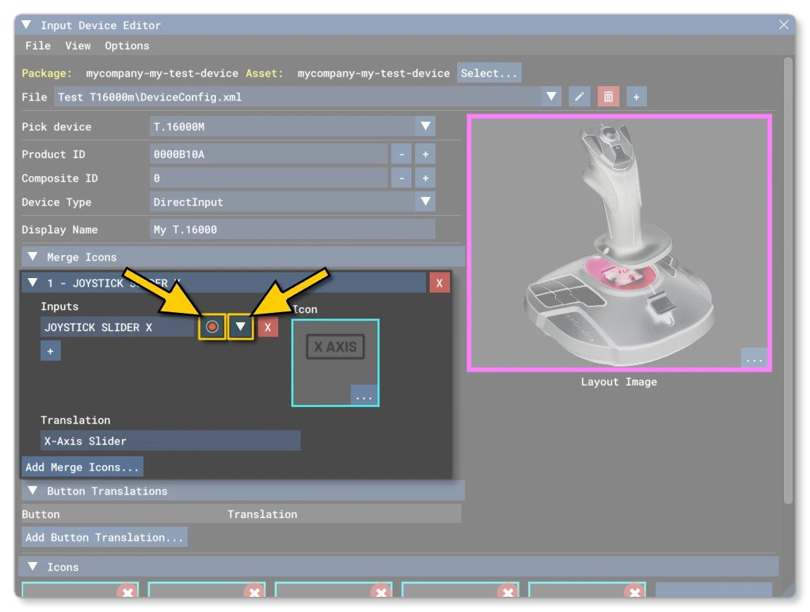Add another input with the plus button

(51, 351)
